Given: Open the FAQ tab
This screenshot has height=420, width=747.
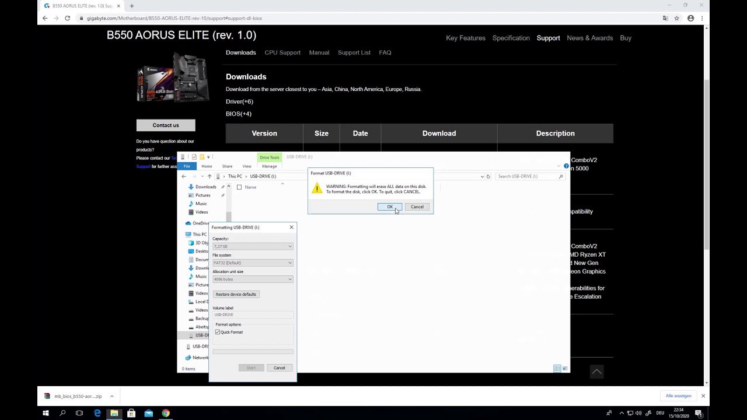Looking at the screenshot, I should coord(385,52).
